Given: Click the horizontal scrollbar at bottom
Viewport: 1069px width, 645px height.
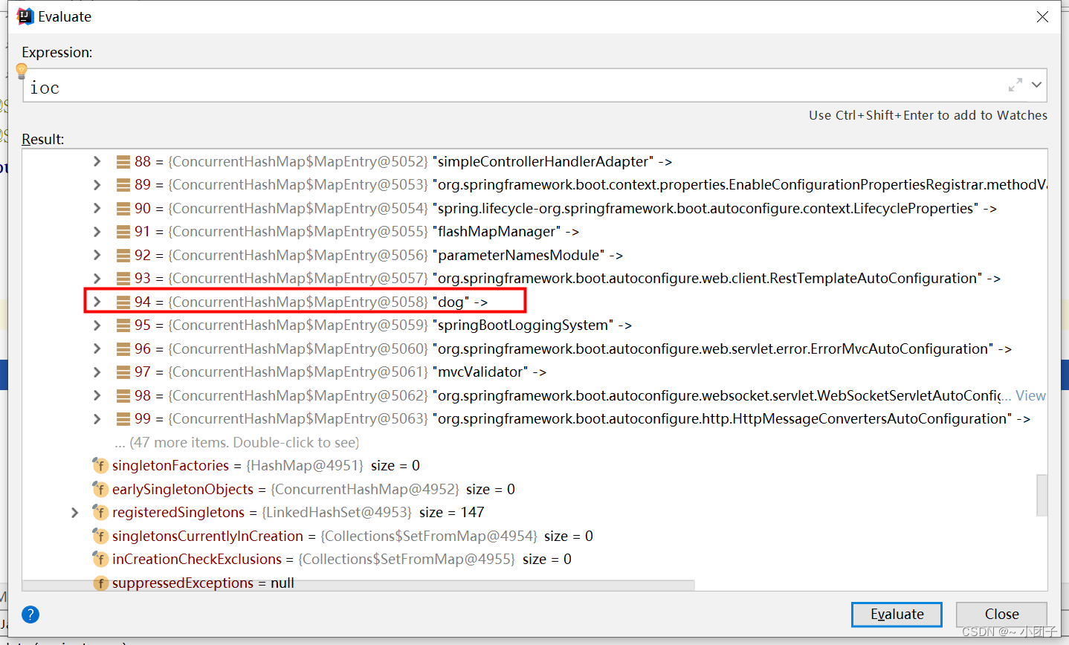Looking at the screenshot, I should [358, 586].
